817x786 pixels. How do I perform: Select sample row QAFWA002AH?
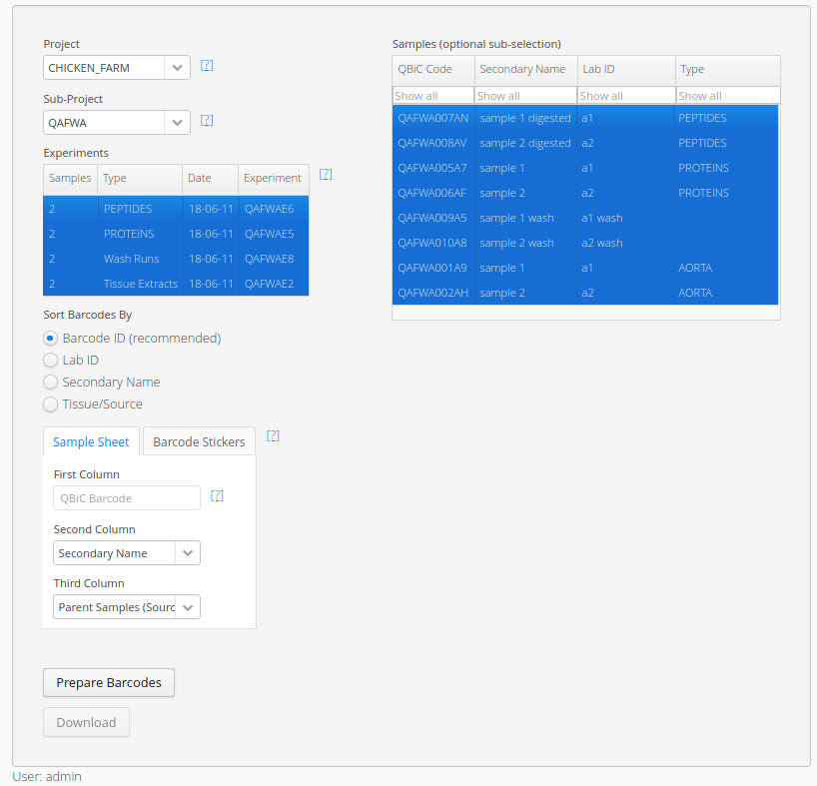(585, 293)
